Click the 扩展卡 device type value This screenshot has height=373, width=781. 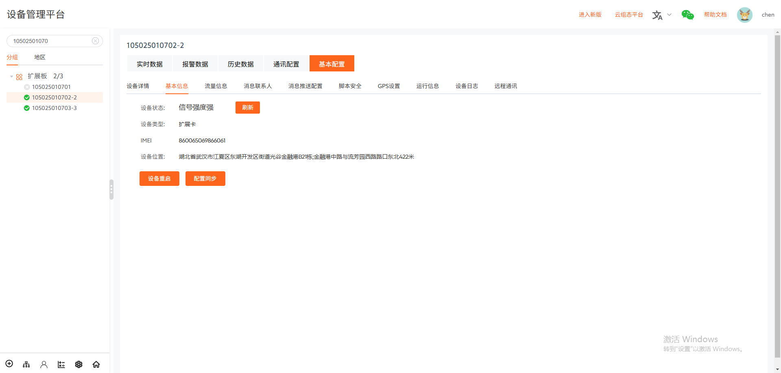[x=187, y=124]
